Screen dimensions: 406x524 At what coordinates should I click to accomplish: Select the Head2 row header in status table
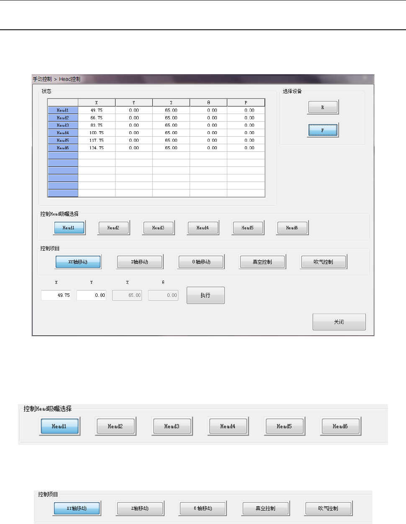click(x=63, y=118)
